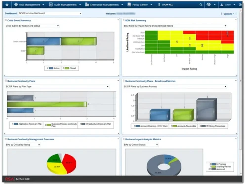Click the Audit Management checklist icon
This screenshot has height=185, width=247.
coord(51,5)
